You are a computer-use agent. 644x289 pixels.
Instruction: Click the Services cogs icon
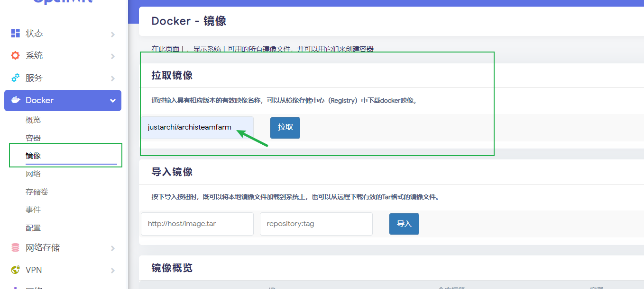click(15, 78)
